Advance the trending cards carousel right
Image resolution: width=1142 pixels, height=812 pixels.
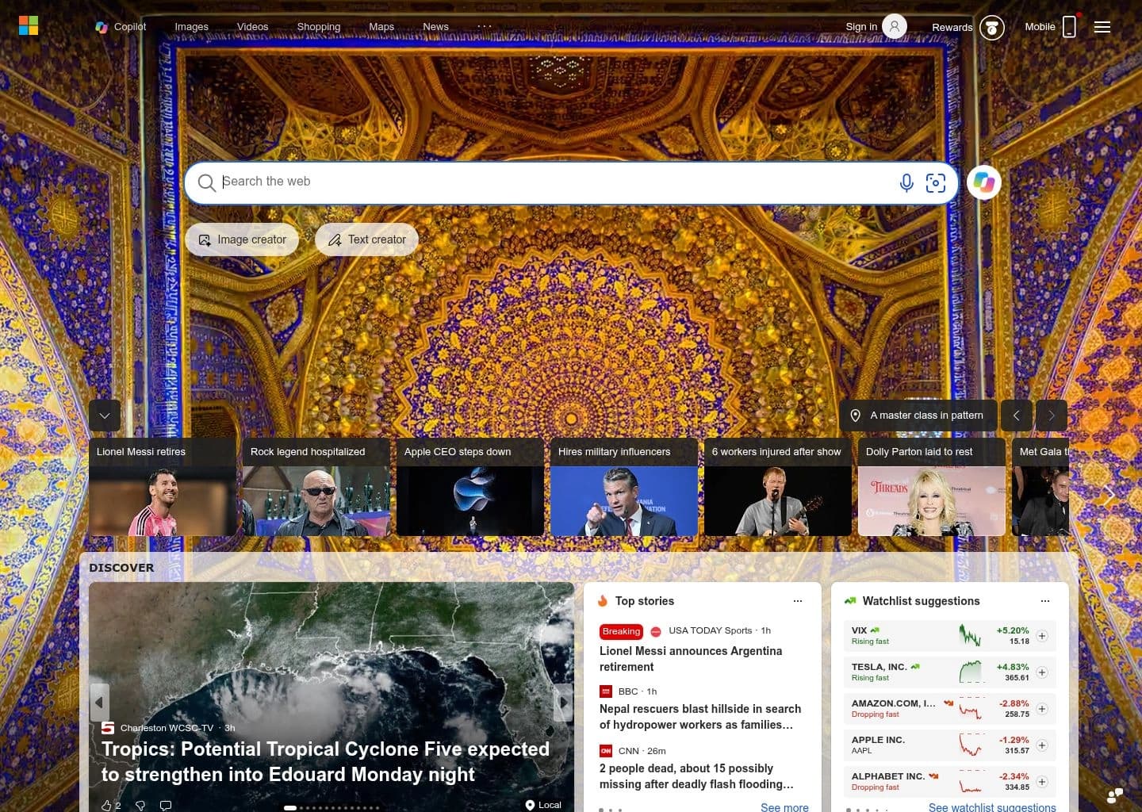pos(1109,496)
